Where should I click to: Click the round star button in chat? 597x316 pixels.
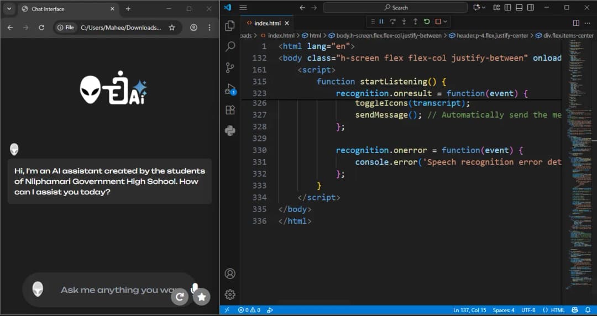[x=202, y=297]
